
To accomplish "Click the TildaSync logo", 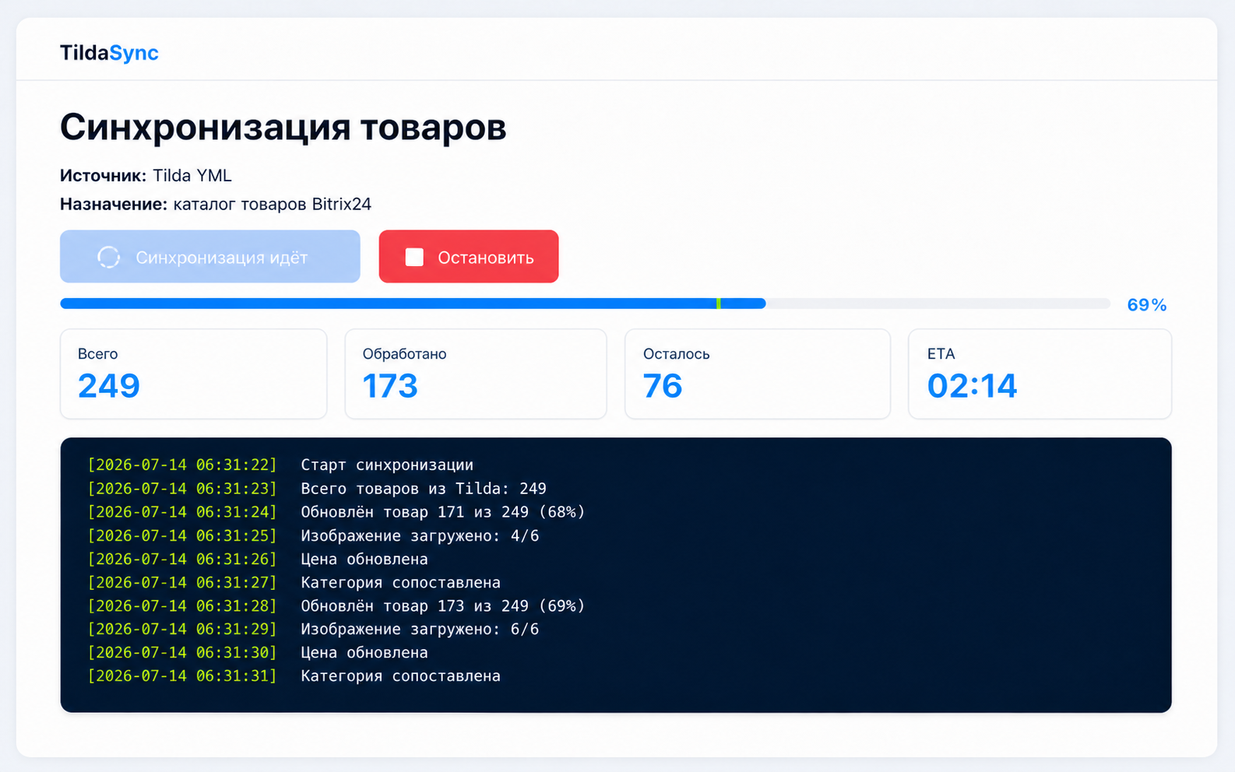I will tap(109, 52).
